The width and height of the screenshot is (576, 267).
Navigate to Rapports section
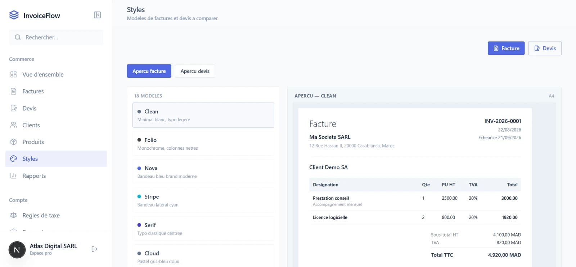pyautogui.click(x=56, y=176)
